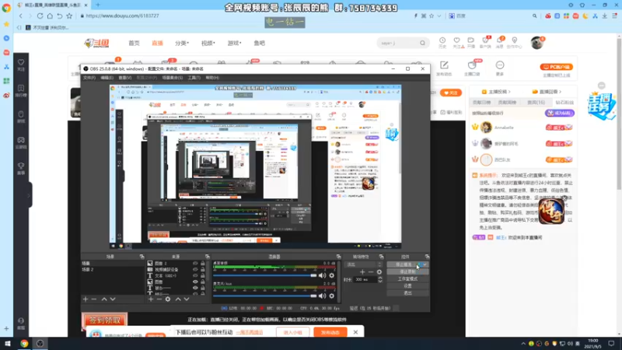This screenshot has height=350, width=622.
Task: Move the selected source down in OBS
Action: (x=187, y=299)
